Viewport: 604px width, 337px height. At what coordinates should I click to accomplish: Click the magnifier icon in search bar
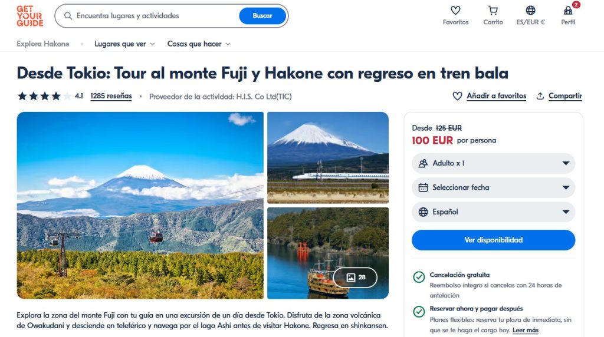[x=68, y=16]
